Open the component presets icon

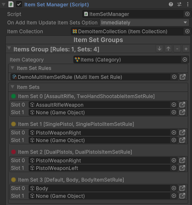click(x=179, y=4)
